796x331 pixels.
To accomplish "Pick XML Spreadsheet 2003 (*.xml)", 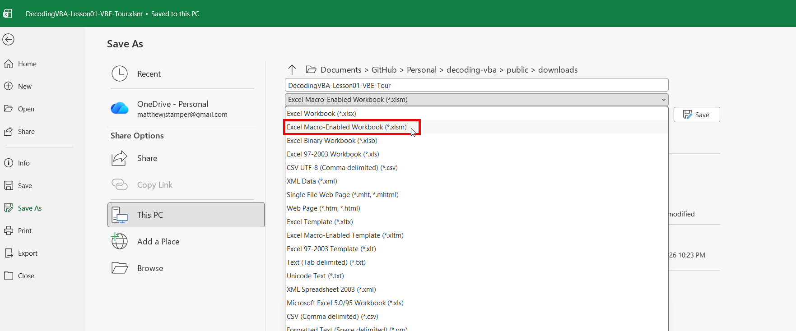I will click(476, 290).
